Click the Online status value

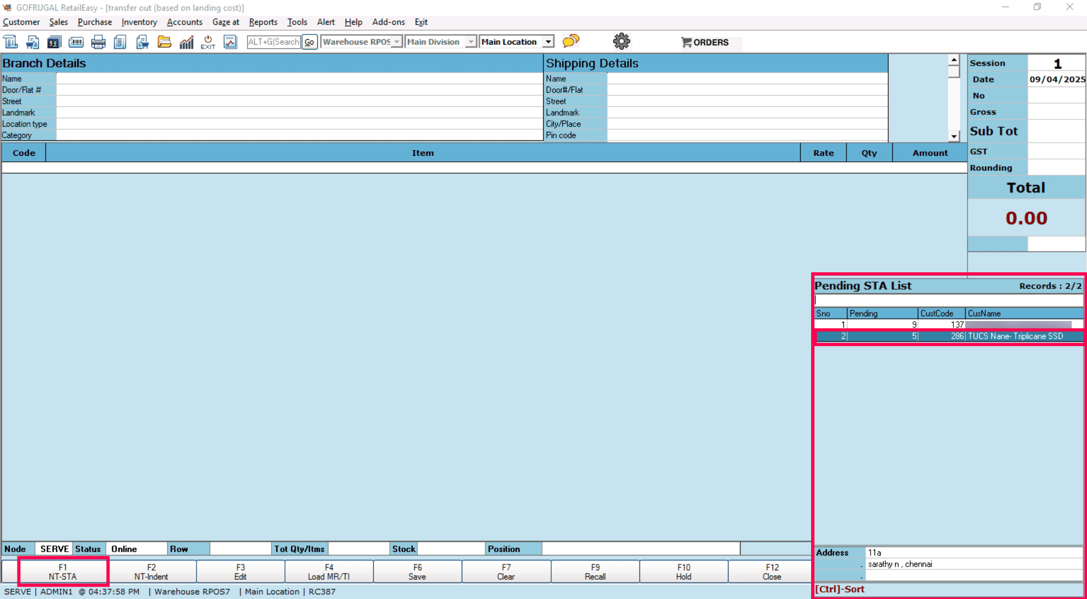coord(124,549)
